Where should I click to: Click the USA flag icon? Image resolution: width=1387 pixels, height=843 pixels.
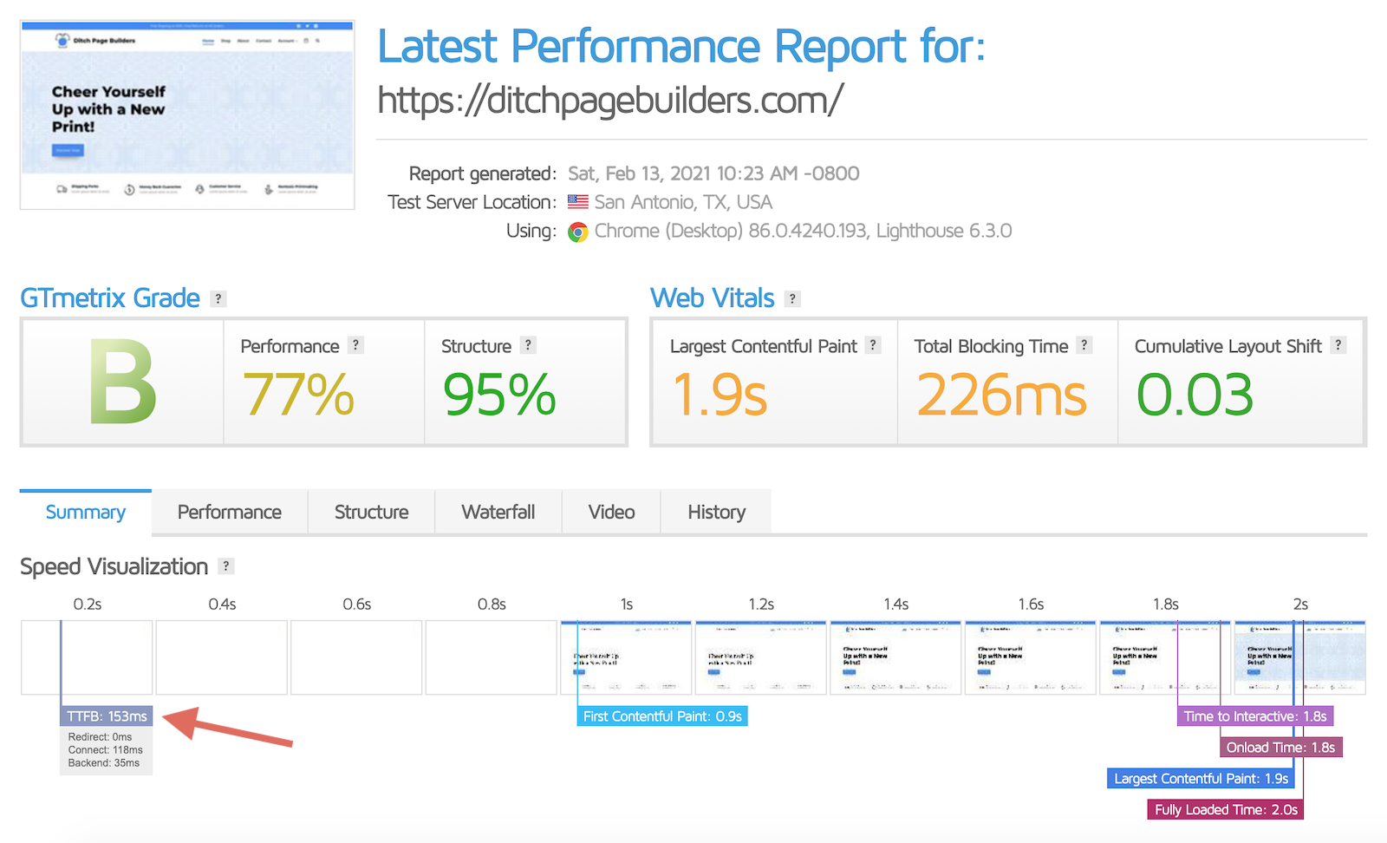[x=577, y=202]
